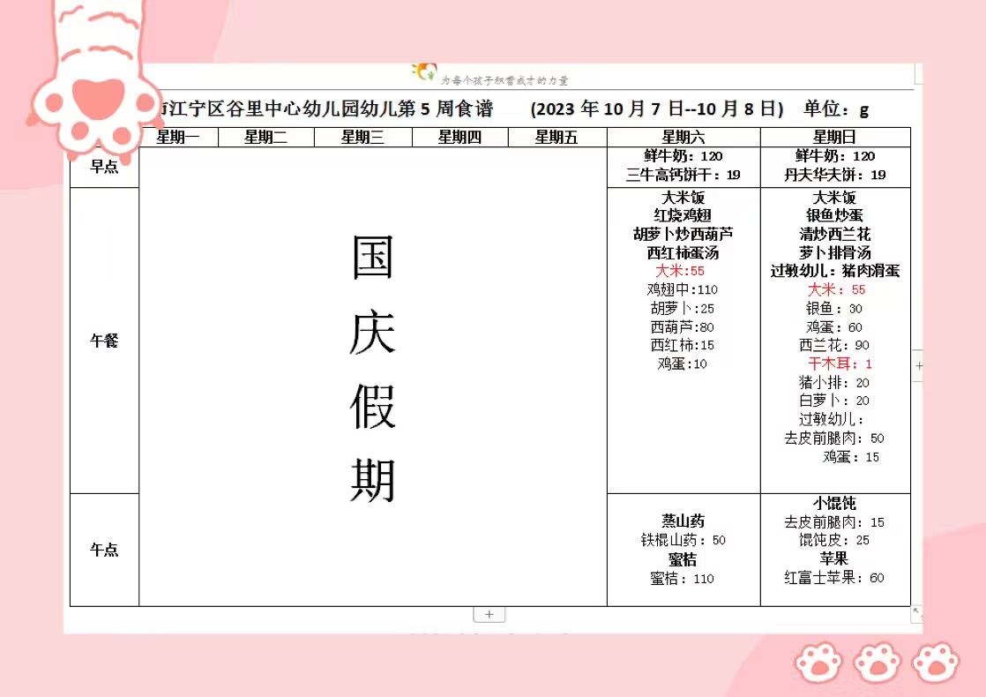Select the 星期二 column header
Viewport: 986px width, 697px height.
click(266, 137)
